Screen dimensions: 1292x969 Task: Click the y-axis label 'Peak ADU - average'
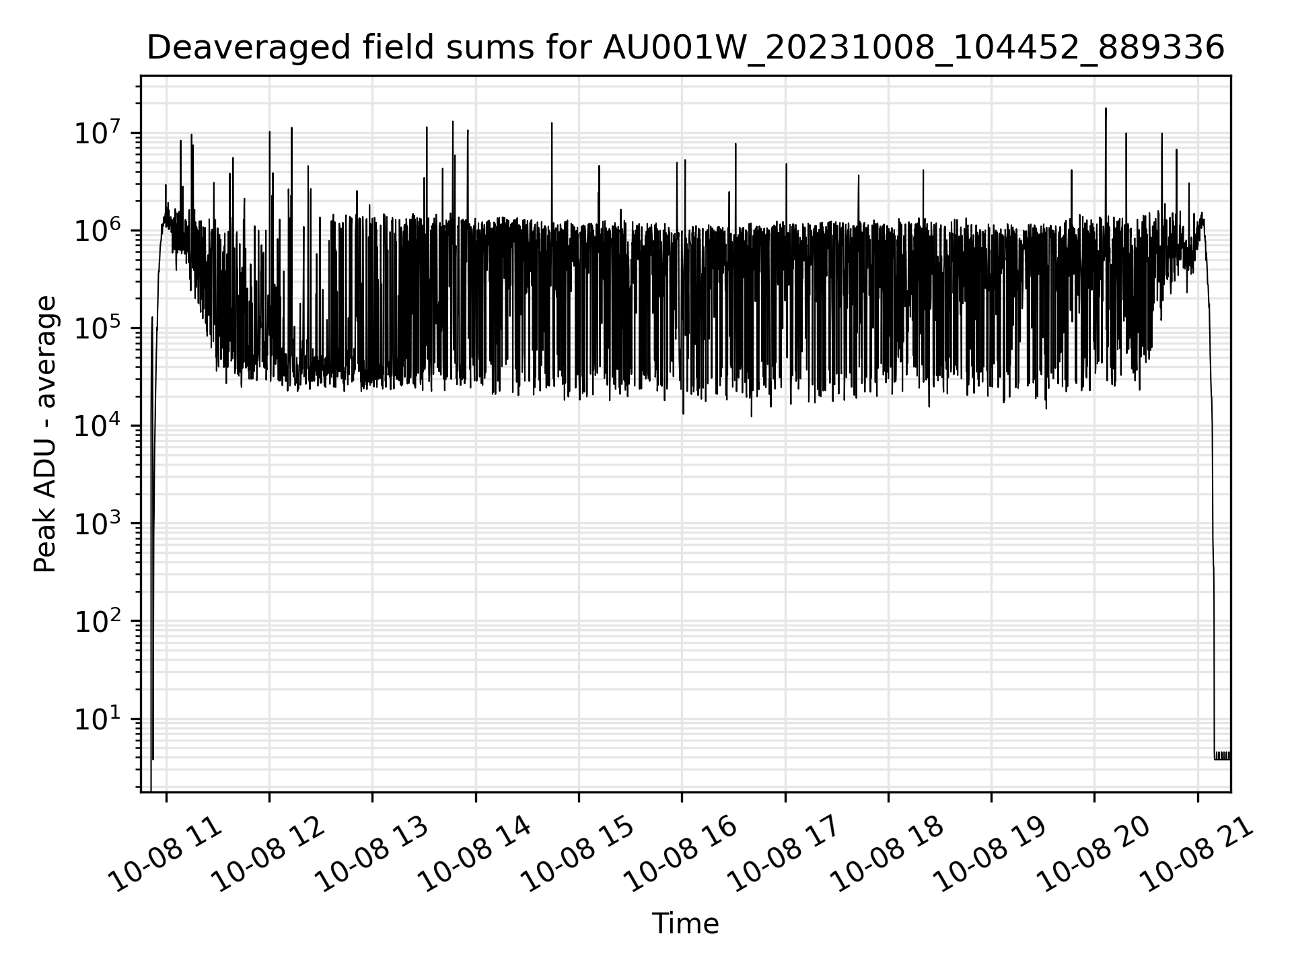[x=45, y=434]
